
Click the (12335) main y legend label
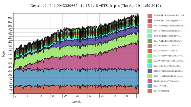point(167,51)
